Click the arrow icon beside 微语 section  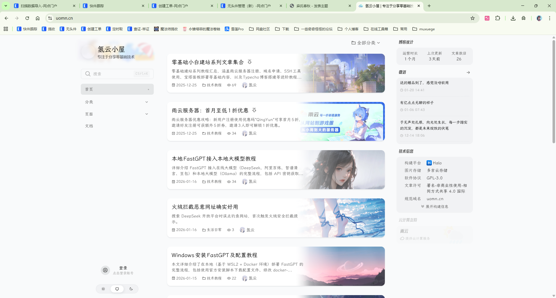click(x=468, y=72)
